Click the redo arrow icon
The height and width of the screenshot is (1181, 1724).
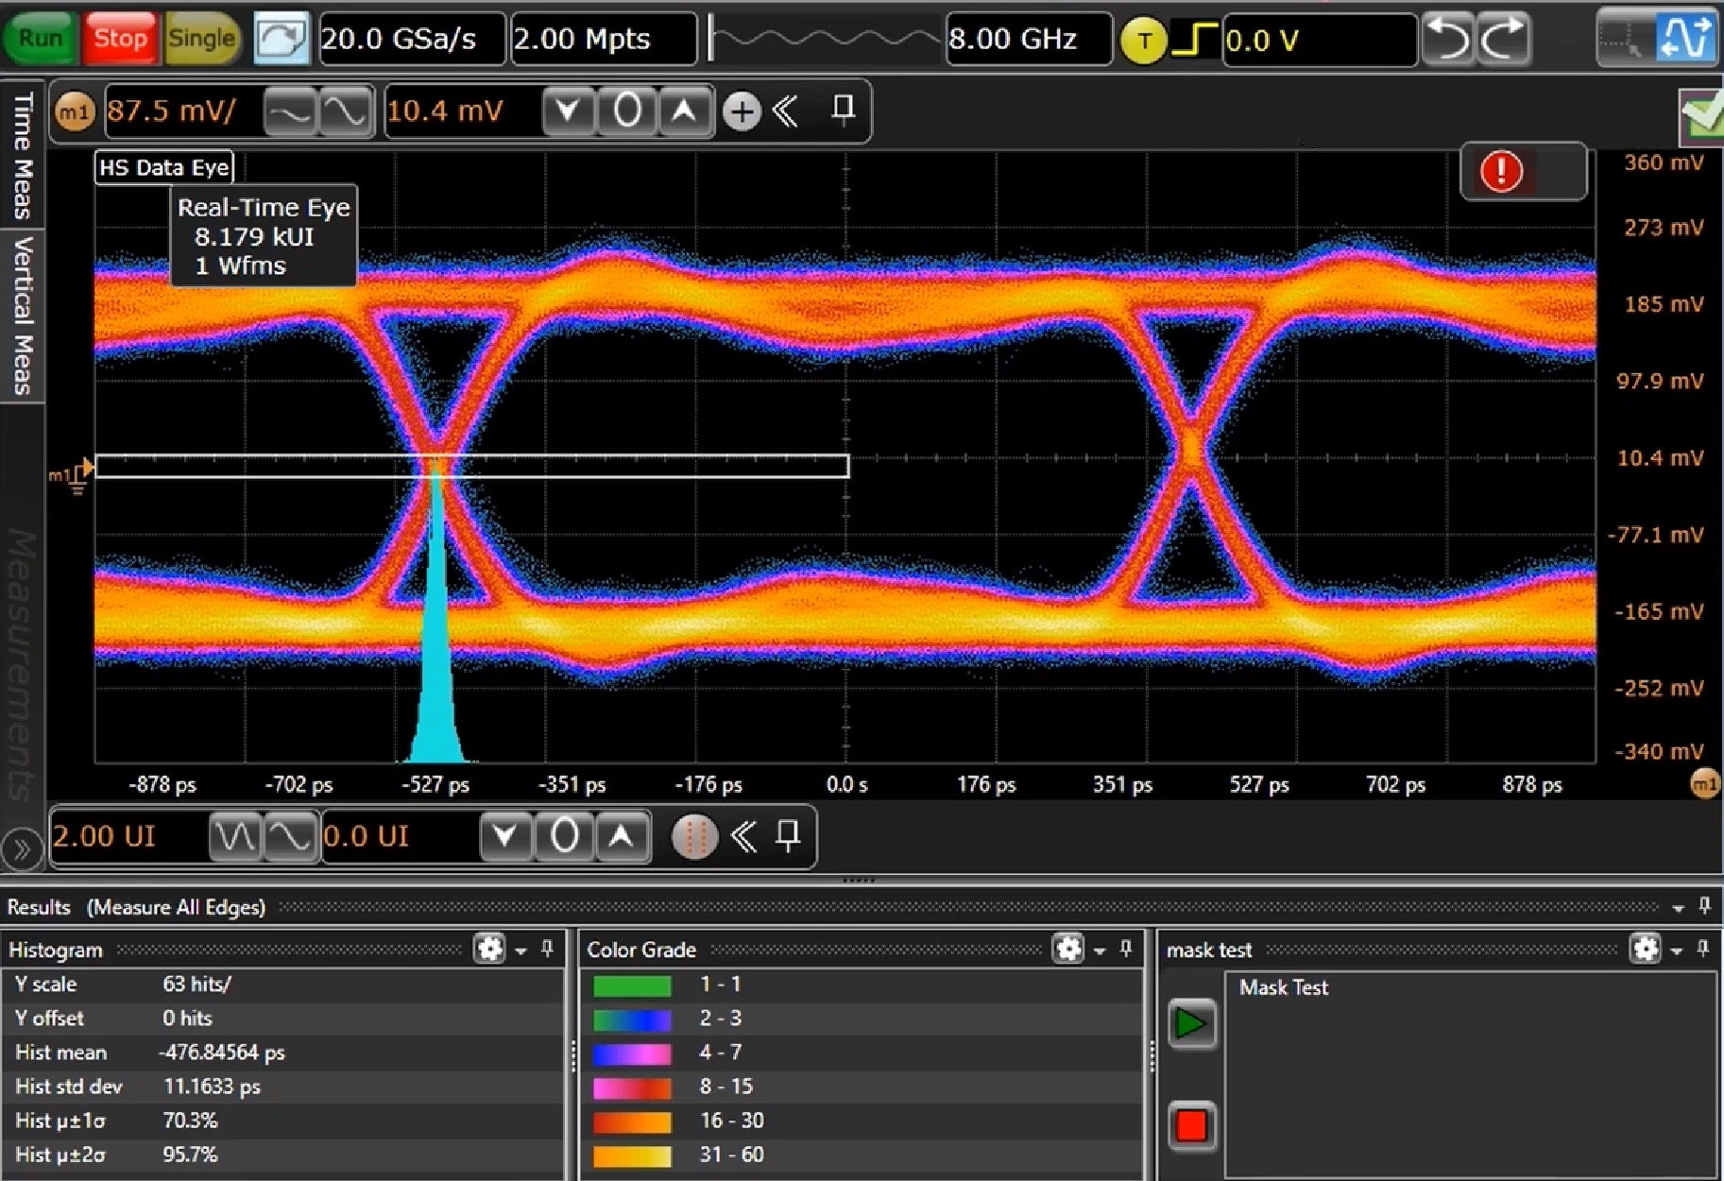(x=1504, y=39)
